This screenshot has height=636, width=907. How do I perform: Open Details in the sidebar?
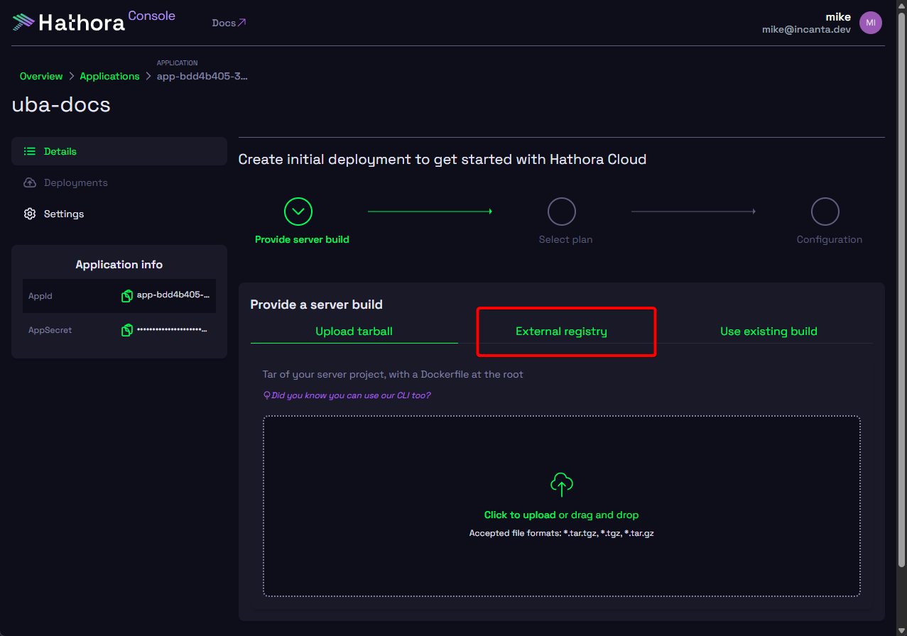(x=119, y=151)
